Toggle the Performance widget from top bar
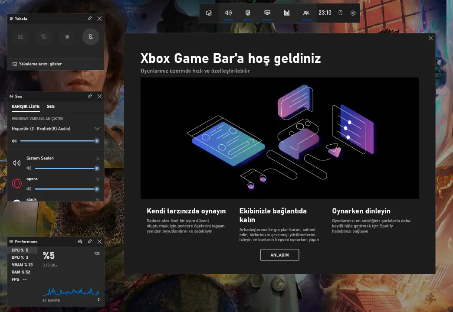This screenshot has width=453, height=312. [267, 13]
